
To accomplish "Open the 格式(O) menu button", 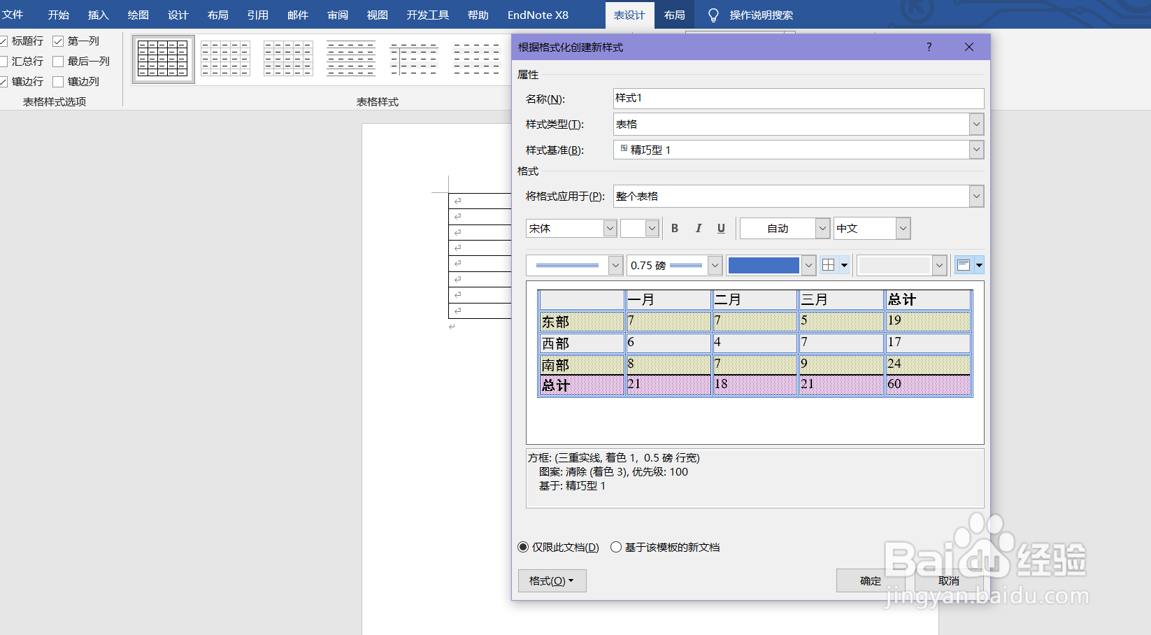I will (x=552, y=580).
